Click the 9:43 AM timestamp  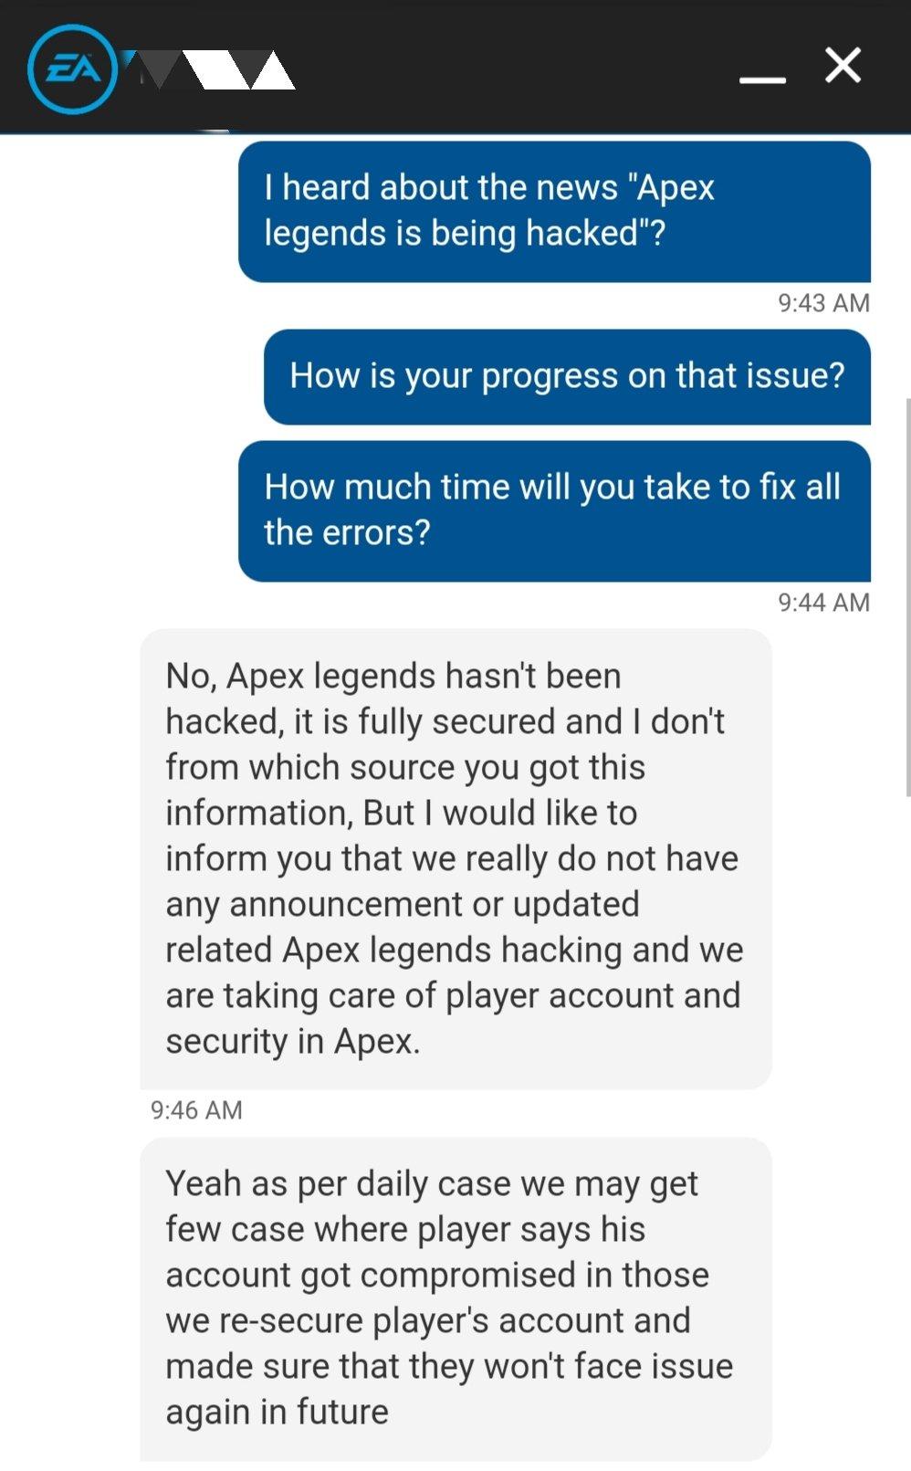click(x=823, y=303)
